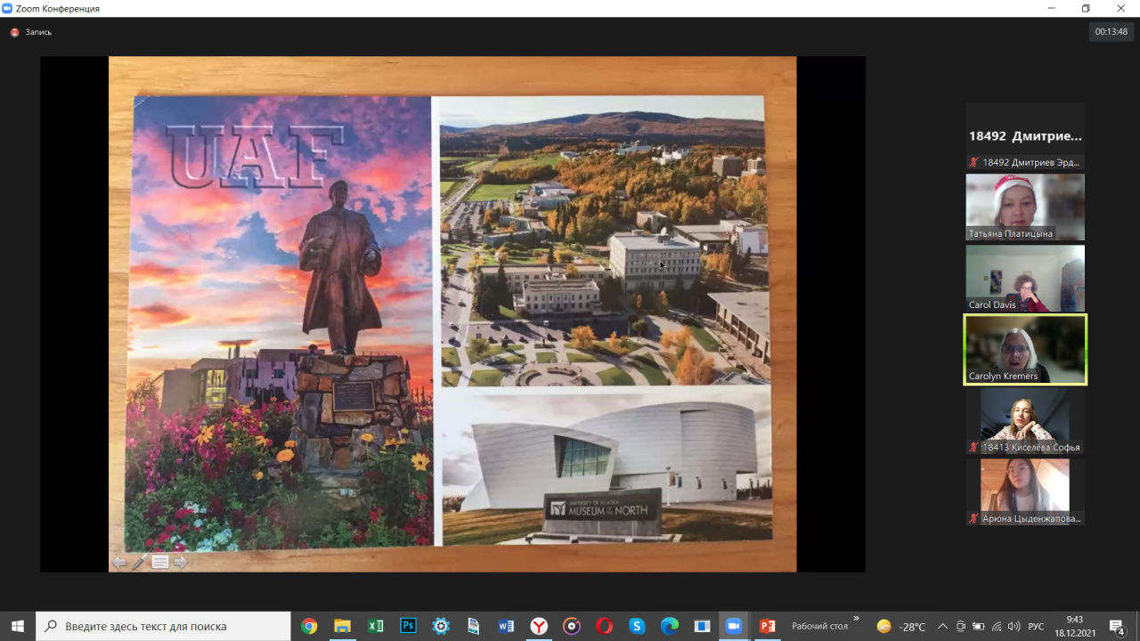The image size is (1140, 641).
Task: Click the red recording indicator icon
Action: (14, 32)
